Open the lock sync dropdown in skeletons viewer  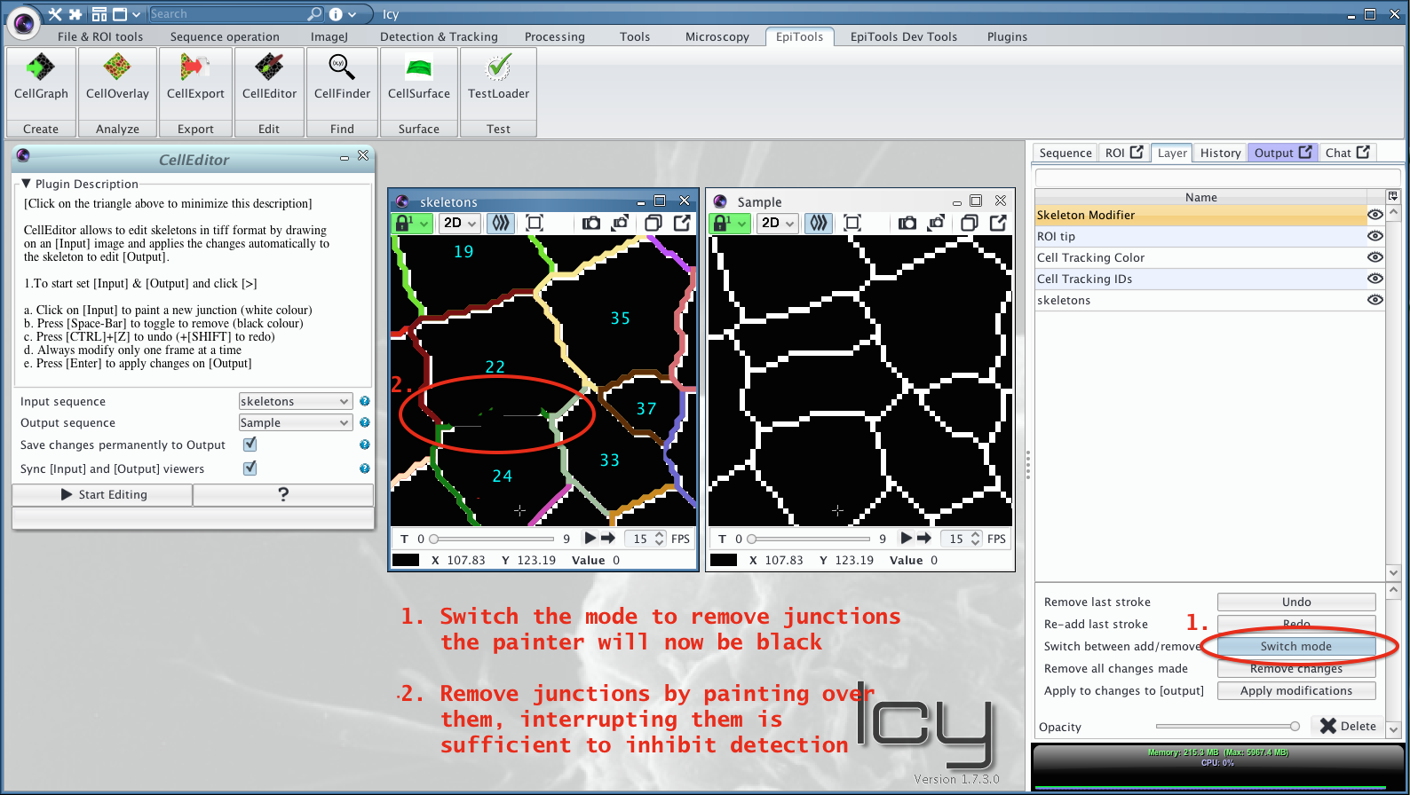(412, 223)
